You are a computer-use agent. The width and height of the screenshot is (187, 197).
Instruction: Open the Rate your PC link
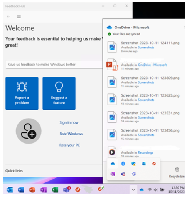pyautogui.click(x=70, y=145)
